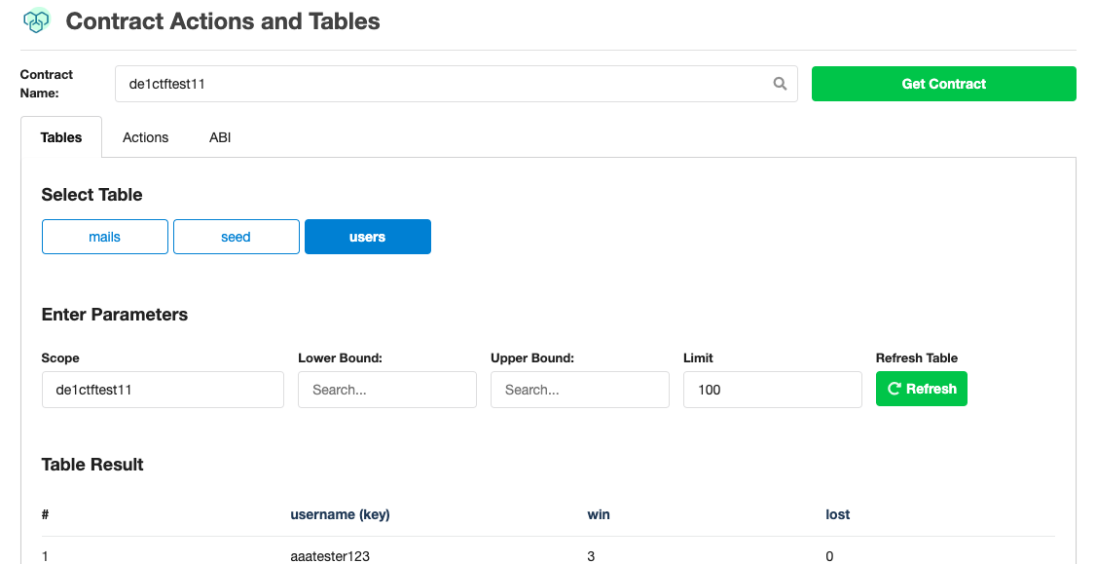This screenshot has height=564, width=1096.
Task: Click the # column header
Action: (46, 514)
